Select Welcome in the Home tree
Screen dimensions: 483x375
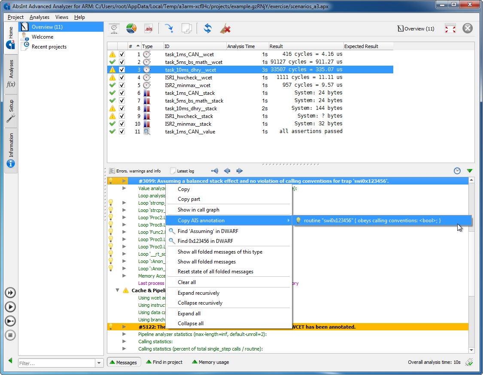click(x=43, y=36)
